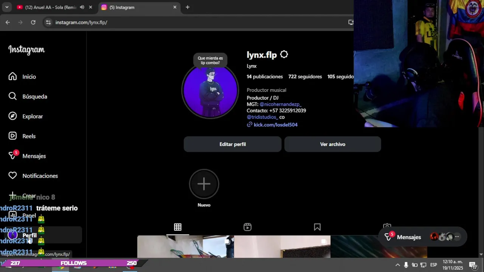Click Editar perfil button

(x=233, y=144)
